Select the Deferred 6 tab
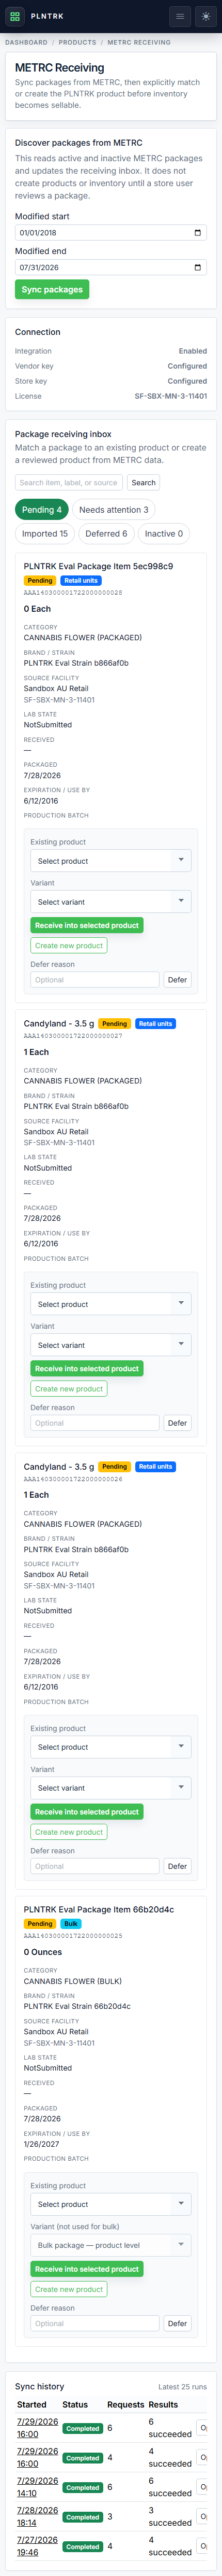Screen dimensions: 222x2576 (105, 534)
